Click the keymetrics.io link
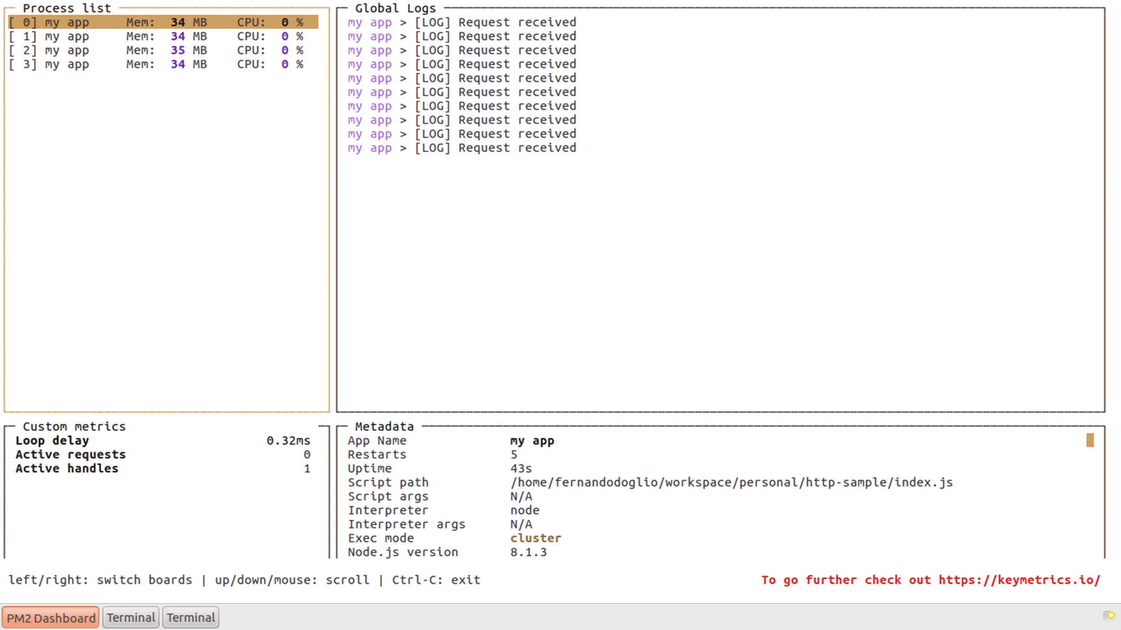 1018,580
